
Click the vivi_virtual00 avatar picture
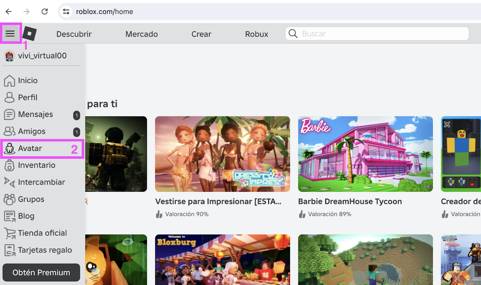tap(9, 56)
